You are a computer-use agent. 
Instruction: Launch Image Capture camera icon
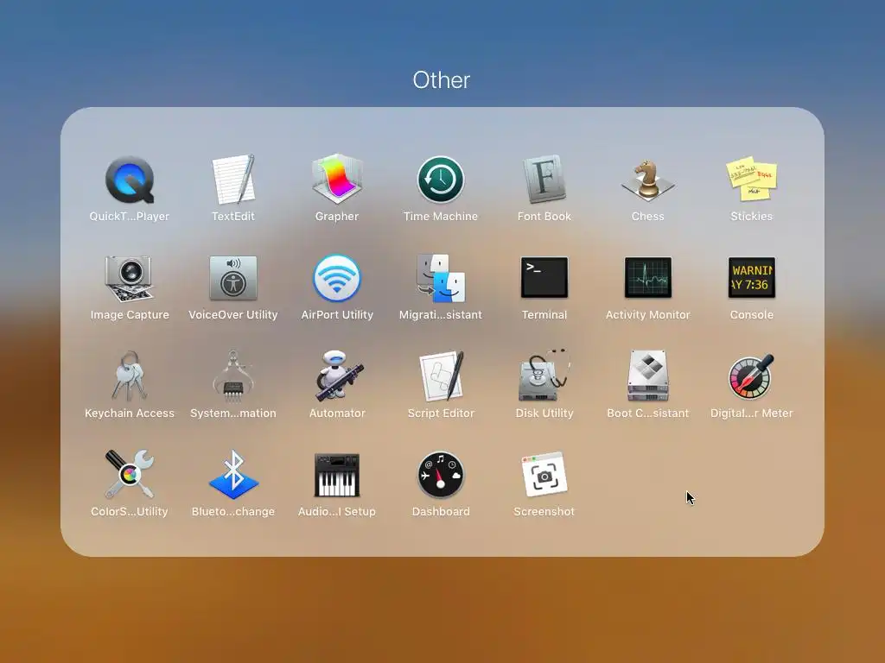coord(130,278)
